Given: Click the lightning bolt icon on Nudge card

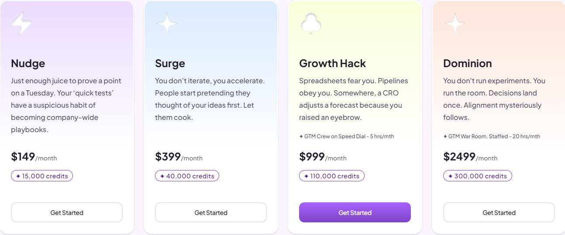Looking at the screenshot, I should 21,24.
